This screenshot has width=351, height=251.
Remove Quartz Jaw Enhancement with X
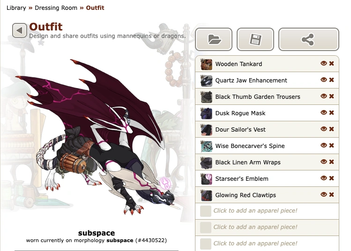click(x=331, y=80)
